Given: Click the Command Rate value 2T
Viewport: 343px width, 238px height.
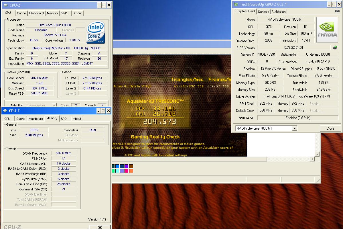Looking at the screenshot, I should [64, 189].
